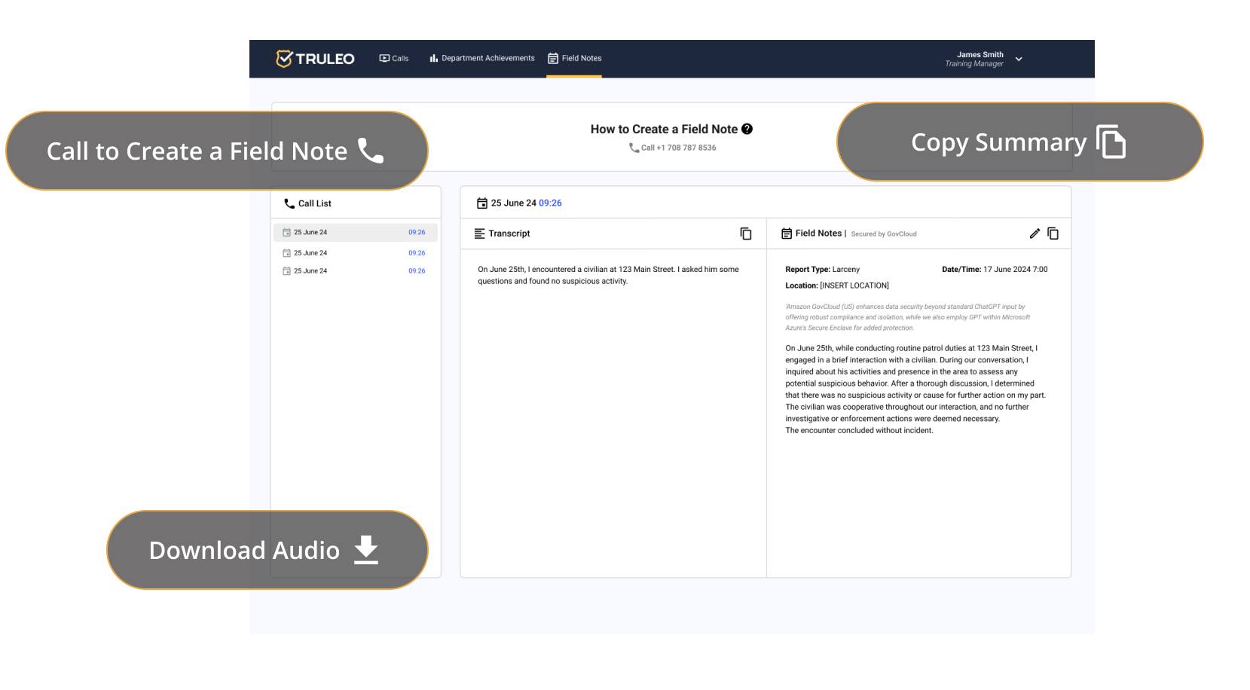Click the Download Audio callout
Screen dimensions: 1250x690
(267, 550)
